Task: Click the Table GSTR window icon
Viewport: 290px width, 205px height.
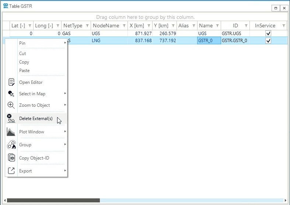Action: (x=6, y=6)
